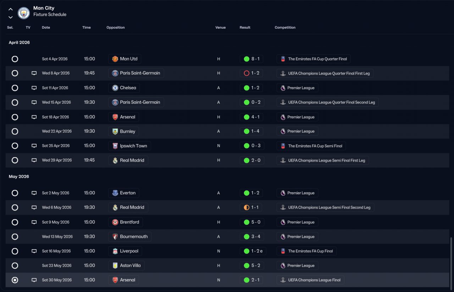
Task: Select the Ipswich Town fixture radio button
Action: pyautogui.click(x=15, y=146)
